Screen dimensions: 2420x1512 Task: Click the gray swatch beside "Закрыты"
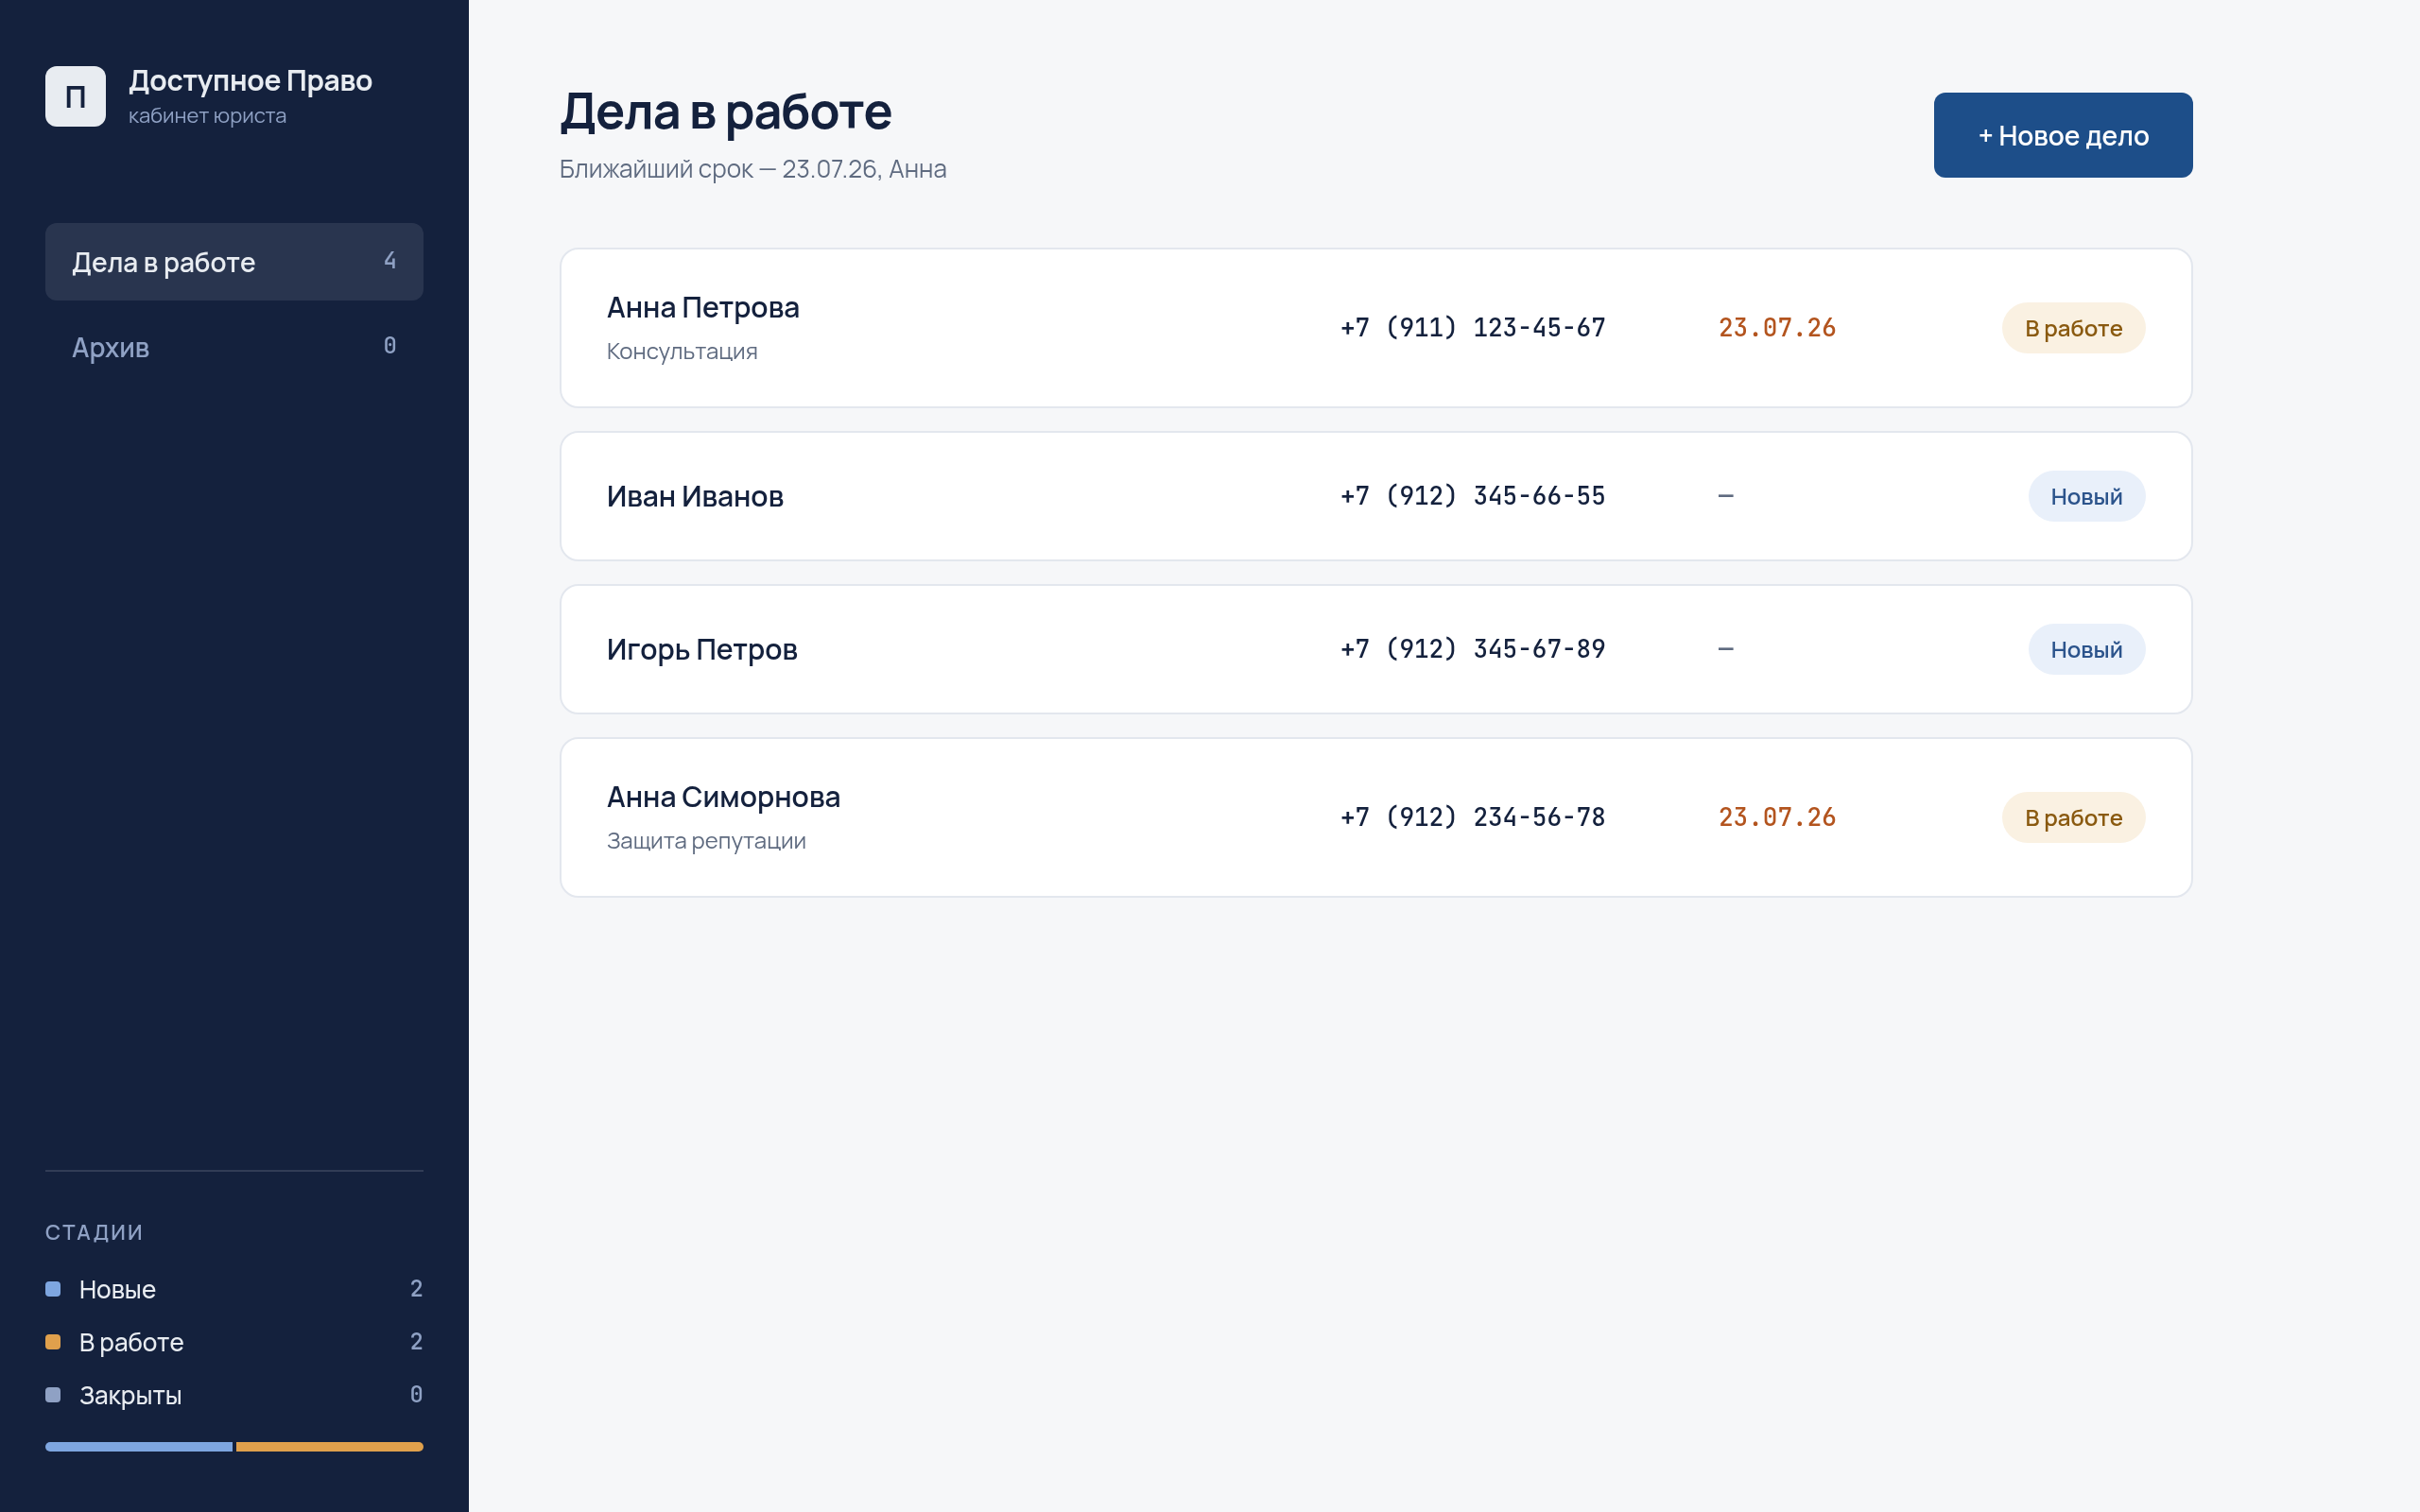pos(53,1395)
